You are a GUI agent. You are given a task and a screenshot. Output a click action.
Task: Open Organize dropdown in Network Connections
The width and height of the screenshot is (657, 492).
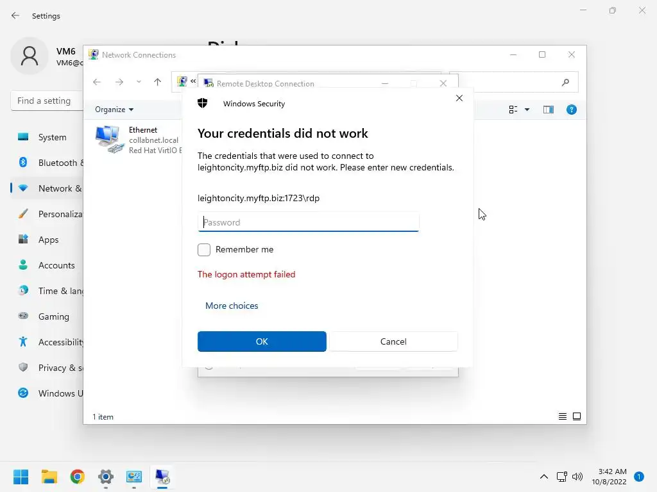pos(114,110)
